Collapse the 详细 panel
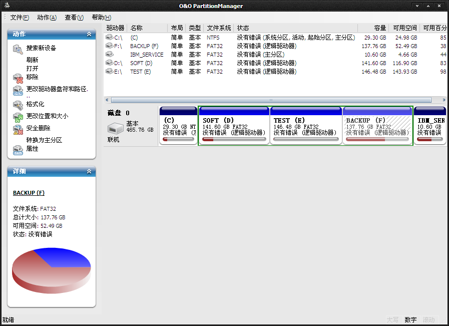Viewport: 449px width, 326px height. point(89,171)
